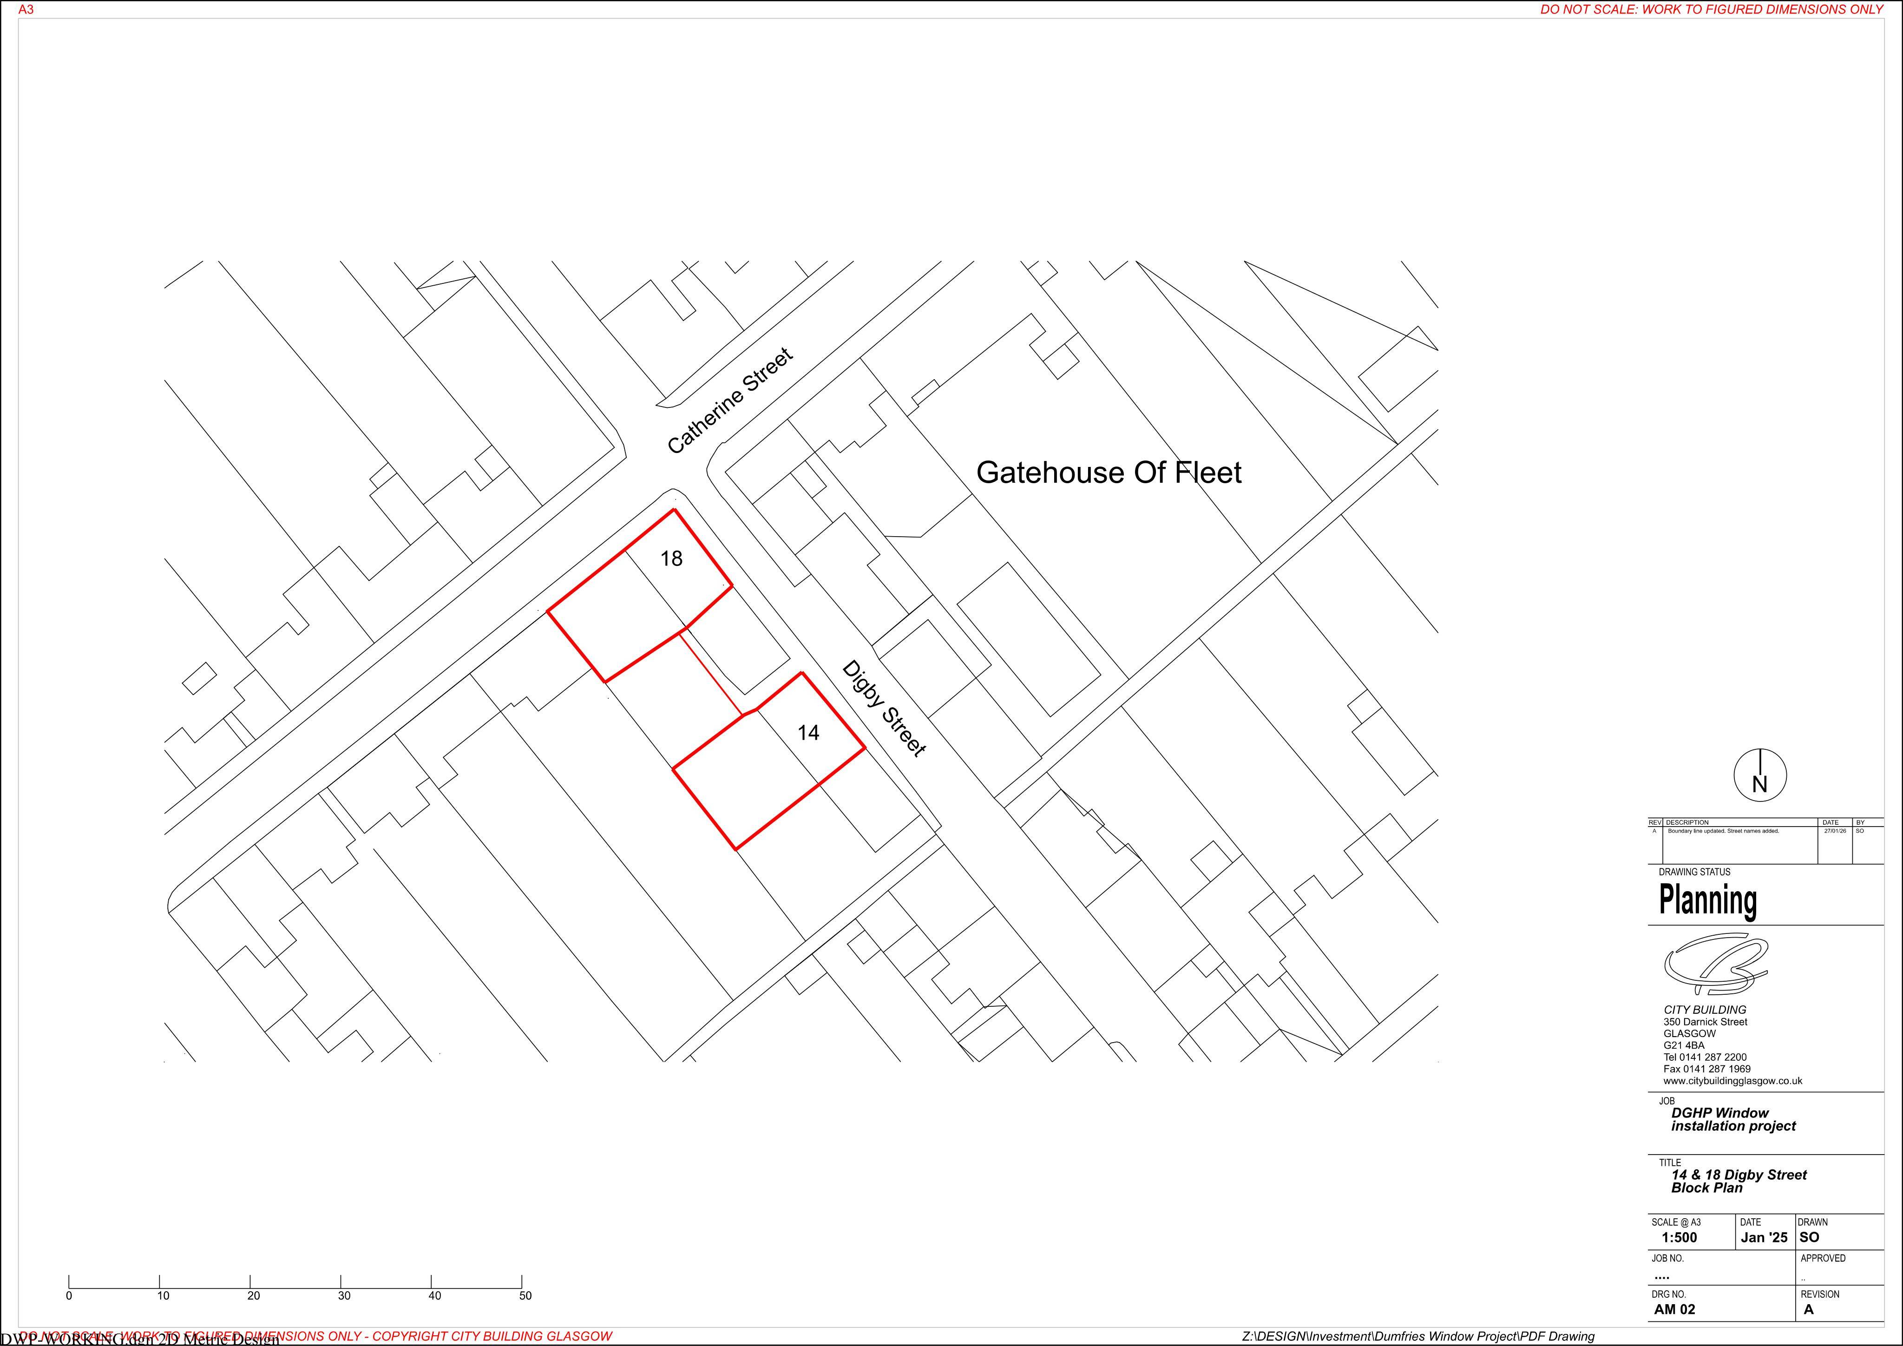This screenshot has width=1903, height=1346.
Task: Select 'DGHP Window installation project' job text
Action: (x=1733, y=1120)
